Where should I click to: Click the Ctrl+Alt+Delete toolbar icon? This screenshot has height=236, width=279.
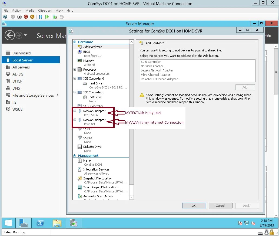tap(5, 17)
